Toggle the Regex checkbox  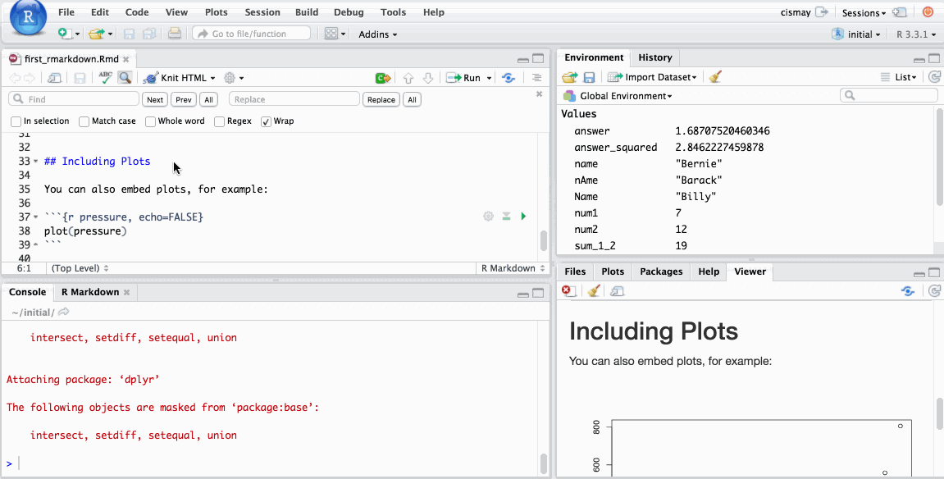click(x=220, y=121)
